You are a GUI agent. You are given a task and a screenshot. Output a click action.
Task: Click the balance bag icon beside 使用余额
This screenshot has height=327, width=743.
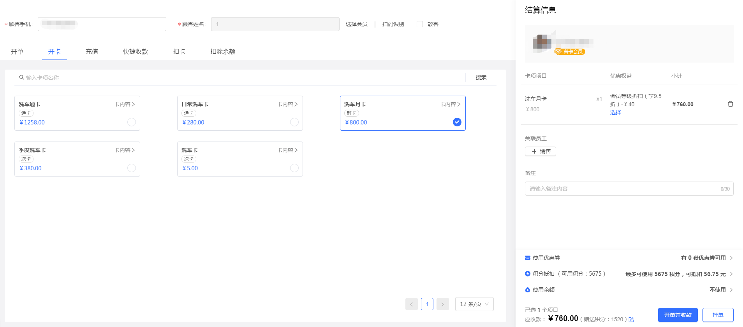pyautogui.click(x=528, y=290)
